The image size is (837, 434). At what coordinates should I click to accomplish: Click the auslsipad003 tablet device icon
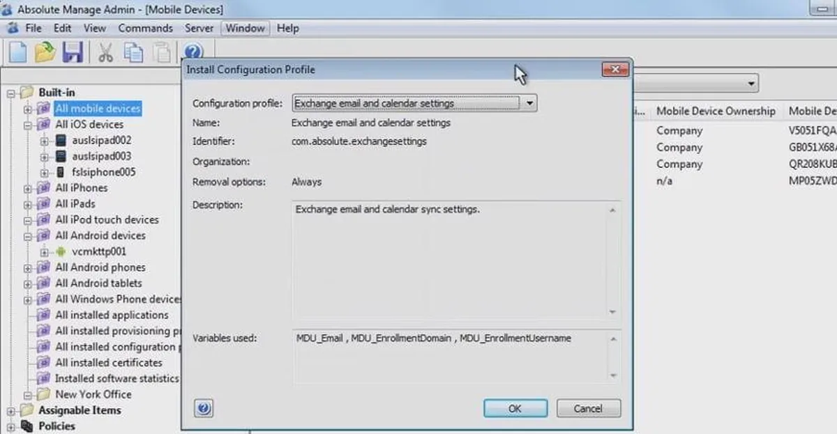coord(62,157)
